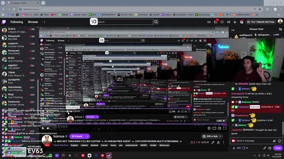Expand the Knock button dropdown arrow
The height and width of the screenshot is (159, 284).
click(x=87, y=136)
